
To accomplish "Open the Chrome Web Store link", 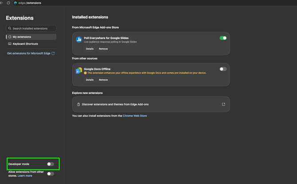I will click(x=135, y=115).
